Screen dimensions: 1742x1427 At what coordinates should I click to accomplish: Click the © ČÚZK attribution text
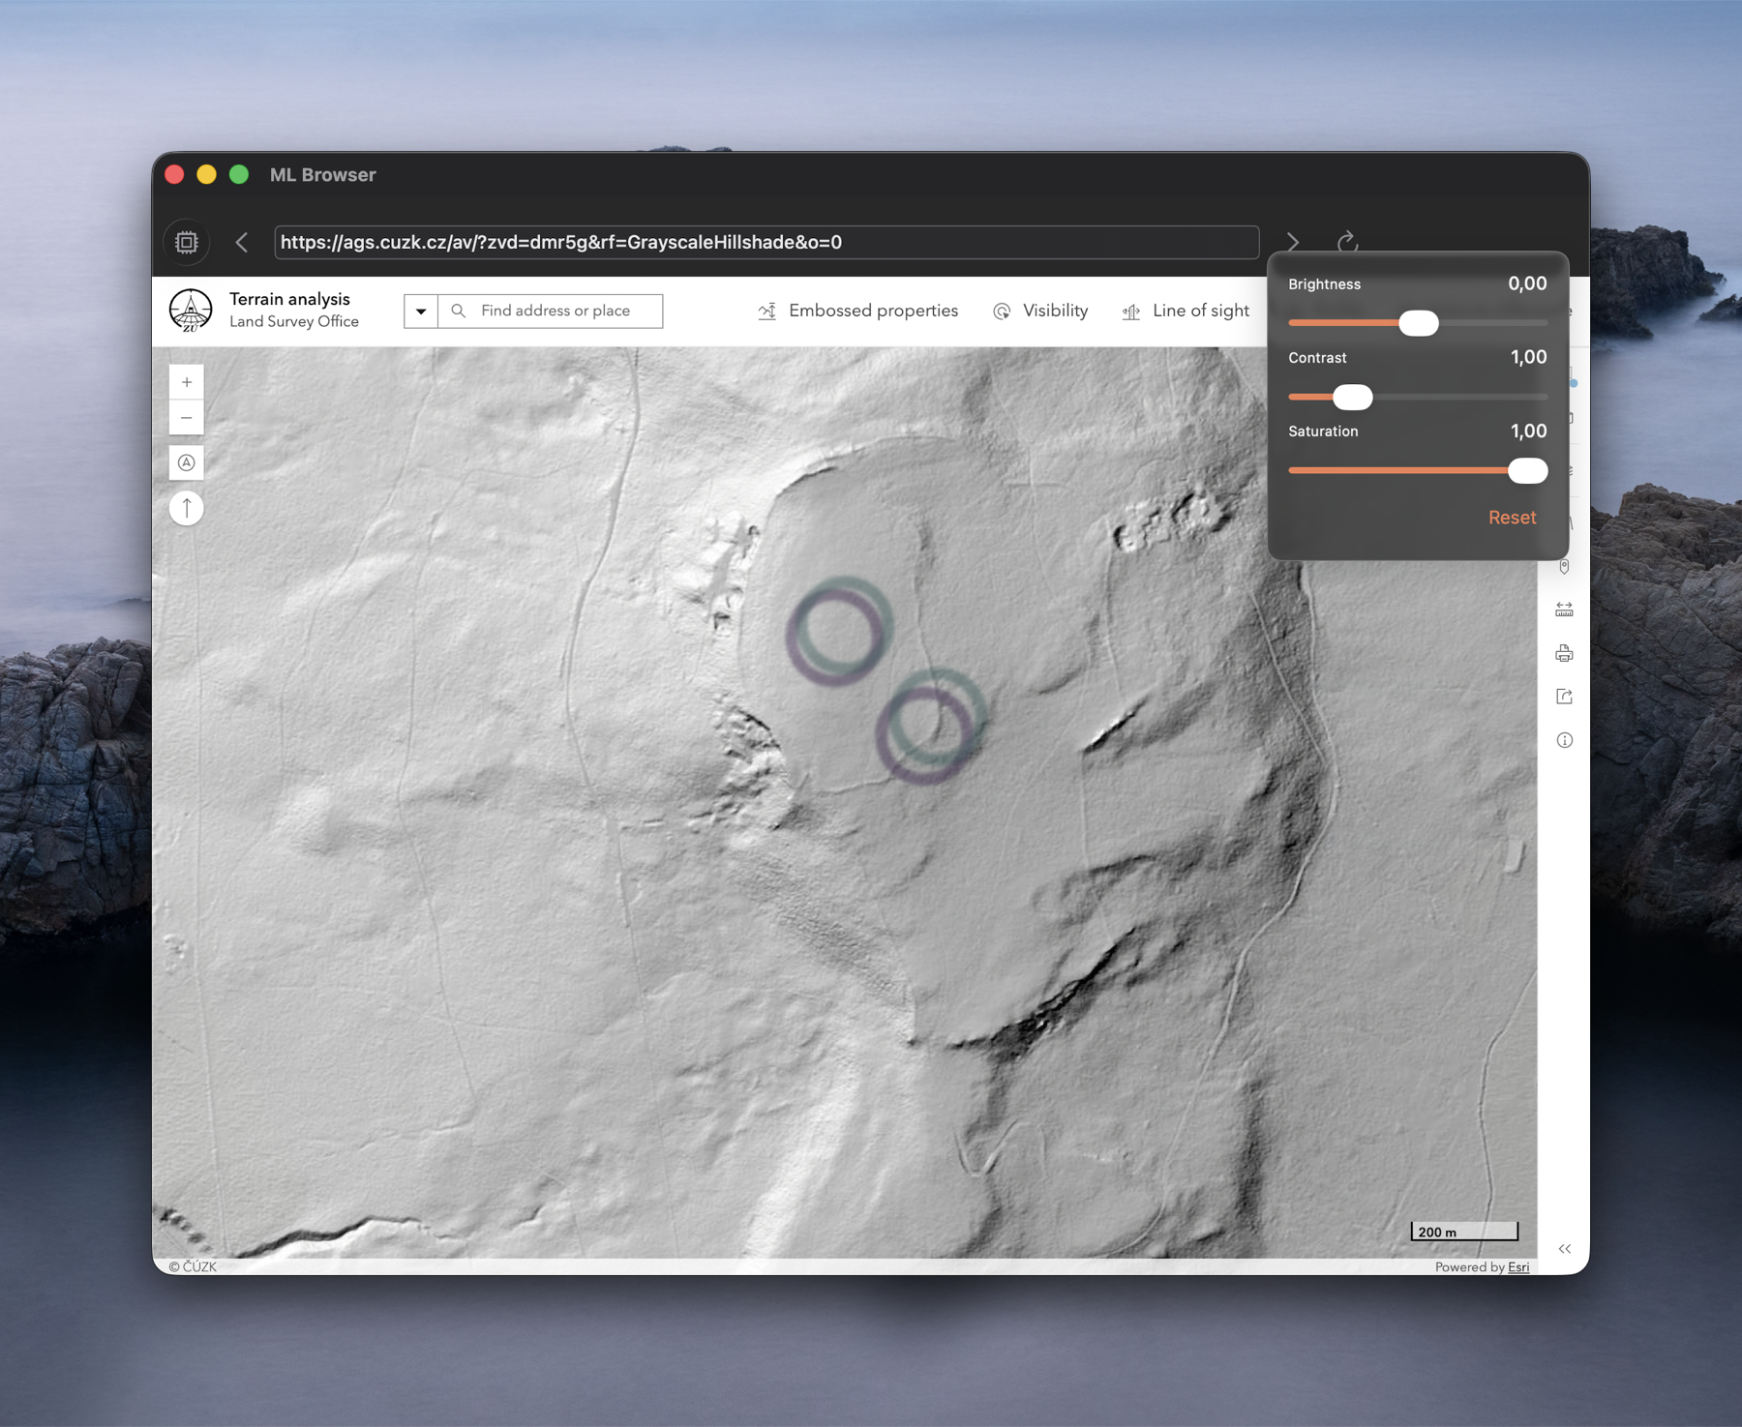tap(193, 1266)
